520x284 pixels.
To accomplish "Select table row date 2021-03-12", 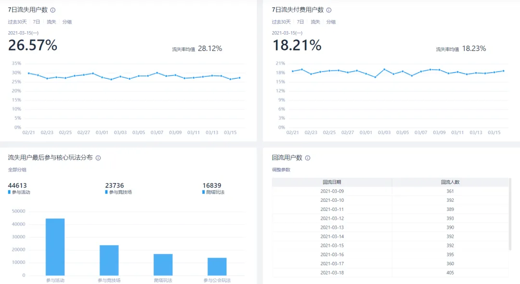I will click(332, 219).
